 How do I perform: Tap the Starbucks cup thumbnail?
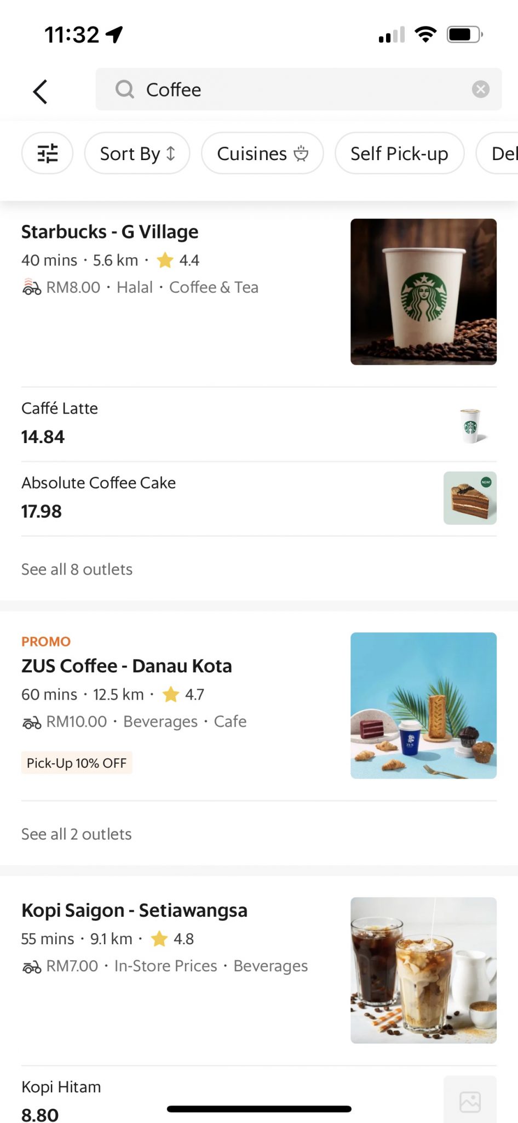pos(423,292)
